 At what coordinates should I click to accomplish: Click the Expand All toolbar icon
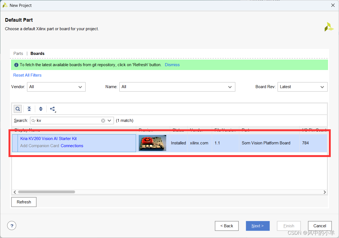pyautogui.click(x=41, y=109)
